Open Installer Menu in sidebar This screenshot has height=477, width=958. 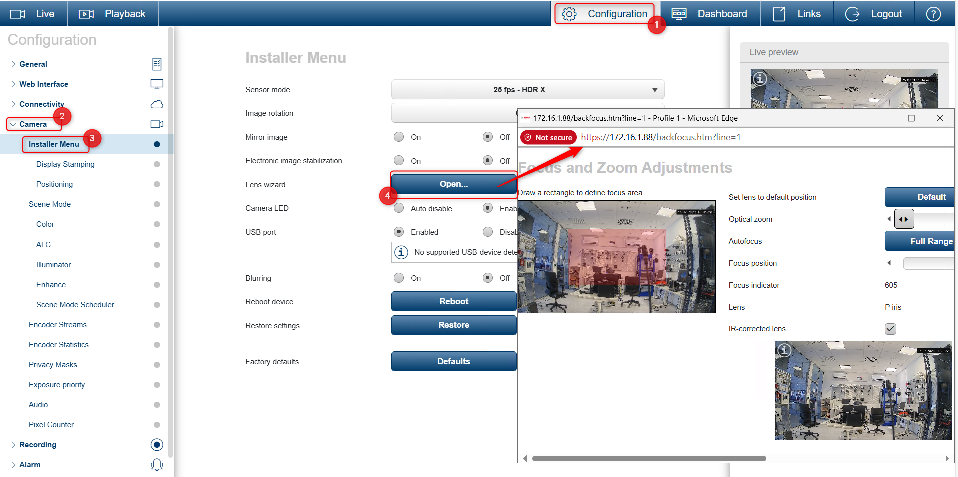coord(54,144)
